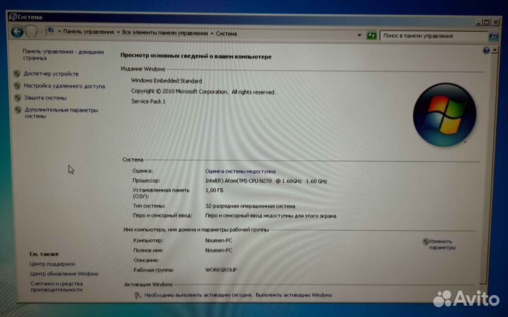Click the refresh button beside address bar
This screenshot has height=317, width=508.
(371, 33)
